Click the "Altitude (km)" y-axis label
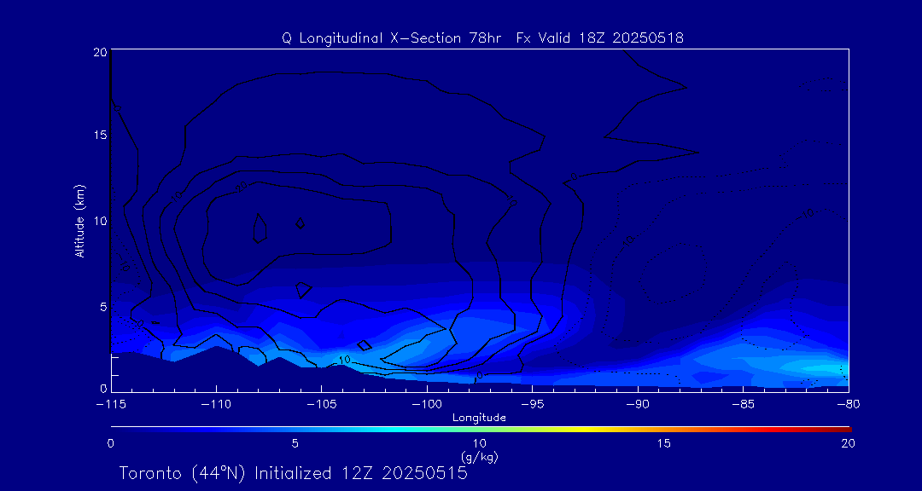Screen dimensions: 922x491 [79, 219]
